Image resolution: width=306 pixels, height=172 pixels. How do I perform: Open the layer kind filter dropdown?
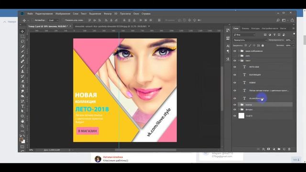coord(244,35)
